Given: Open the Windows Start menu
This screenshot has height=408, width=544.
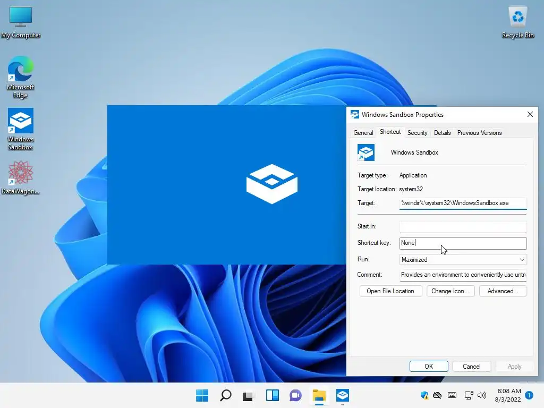Looking at the screenshot, I should (202, 395).
